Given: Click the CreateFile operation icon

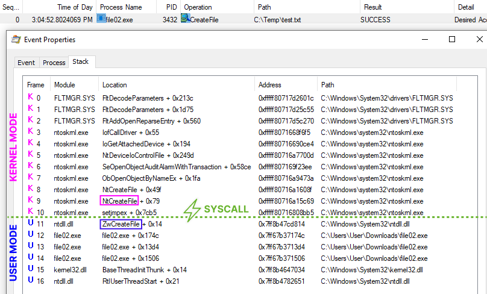Looking at the screenshot, I should [186, 19].
